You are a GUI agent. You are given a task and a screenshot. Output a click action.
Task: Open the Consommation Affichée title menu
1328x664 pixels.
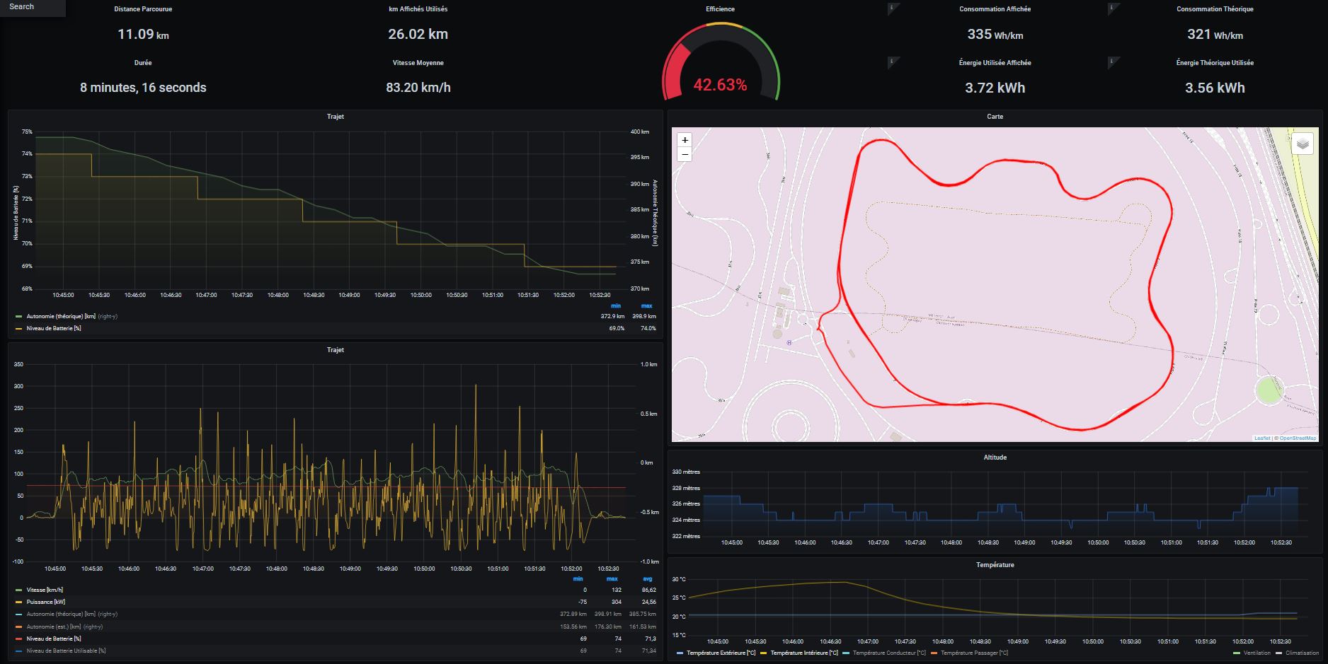995,9
